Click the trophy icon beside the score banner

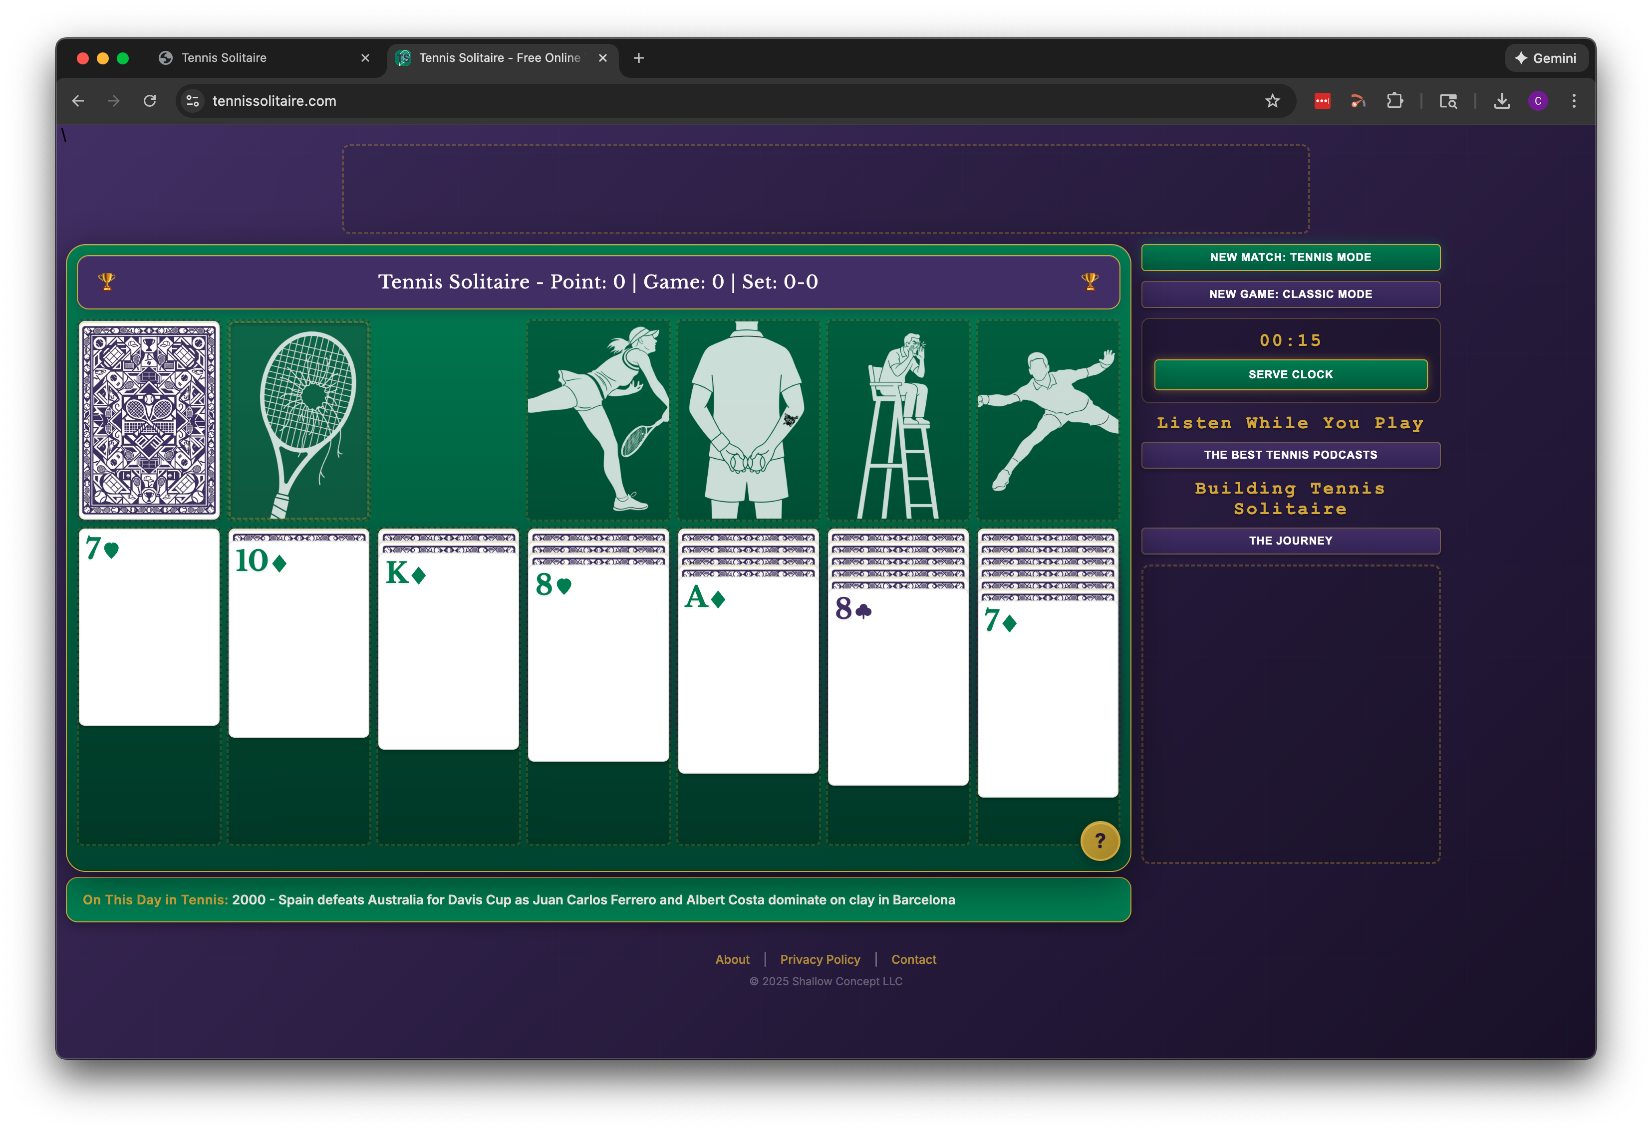coord(107,281)
